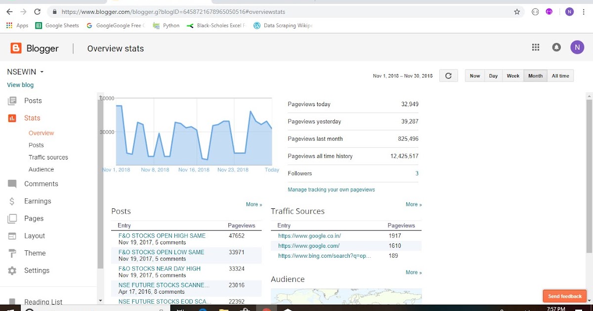This screenshot has width=593, height=311.
Task: Refresh the stats with the reload icon
Action: click(448, 76)
